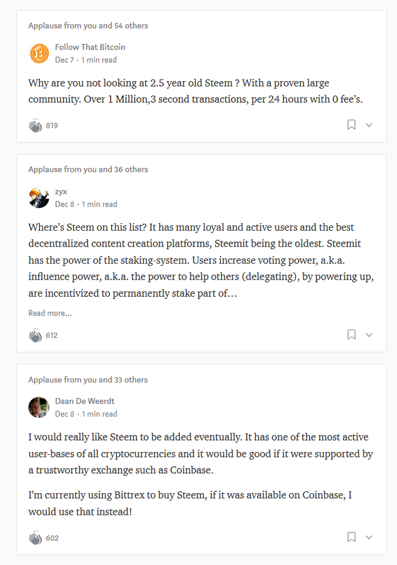397x565 pixels.
Task: Open zyx's profile picture
Action: pyautogui.click(x=39, y=198)
